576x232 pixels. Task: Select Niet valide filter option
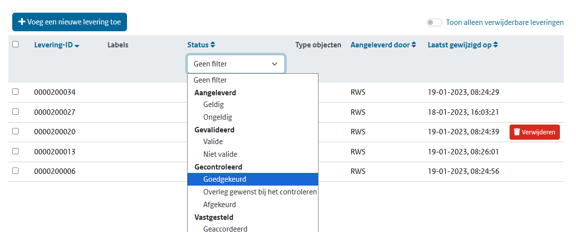pyautogui.click(x=220, y=154)
